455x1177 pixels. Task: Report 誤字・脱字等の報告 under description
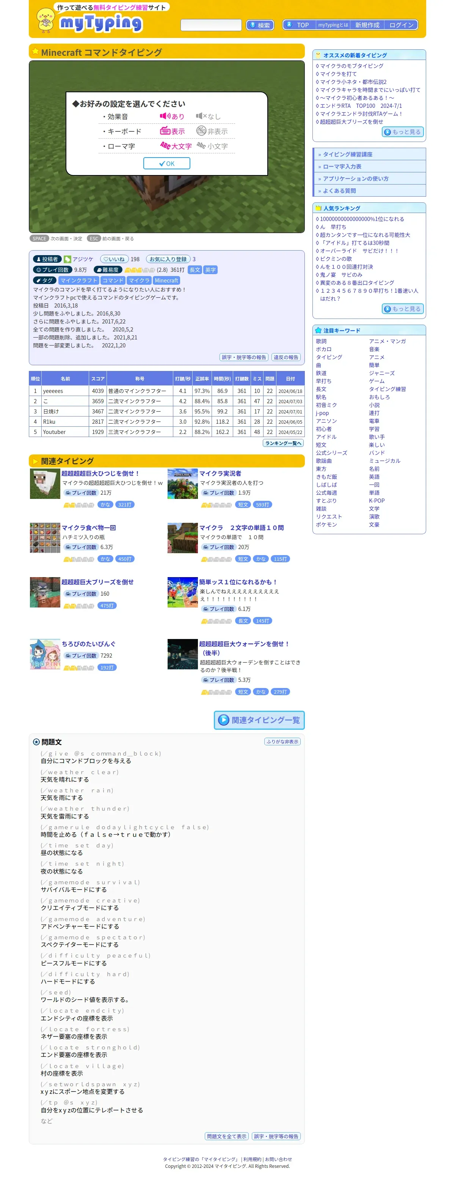pos(244,357)
